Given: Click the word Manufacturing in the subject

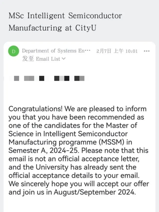Looking at the screenshot, I should (35, 28).
